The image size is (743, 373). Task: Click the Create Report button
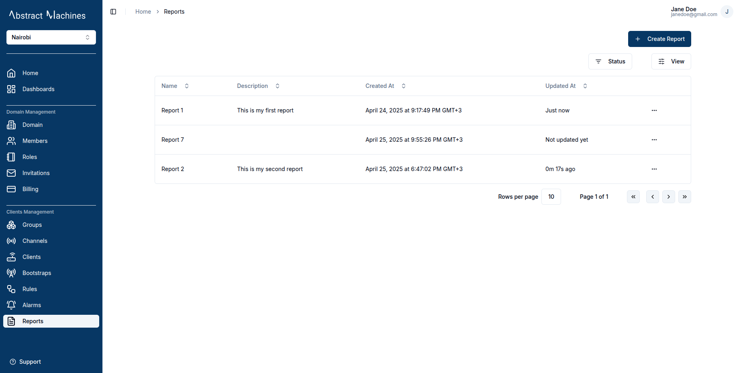[659, 39]
